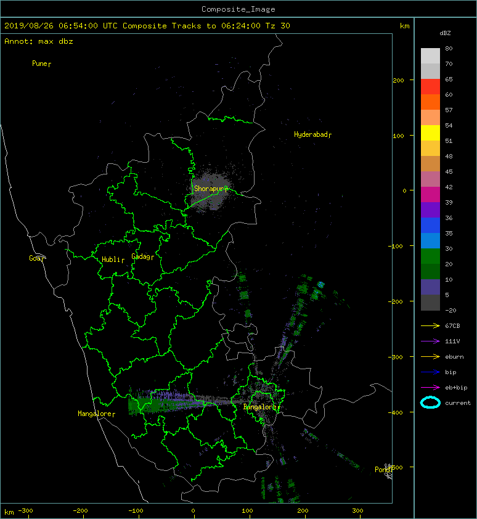Select the light blue 35–30 dBZ swatch
Viewport: 477px width, 519px height.
tap(430, 240)
